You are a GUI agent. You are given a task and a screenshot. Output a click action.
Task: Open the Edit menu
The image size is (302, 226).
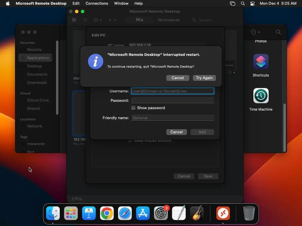click(76, 4)
